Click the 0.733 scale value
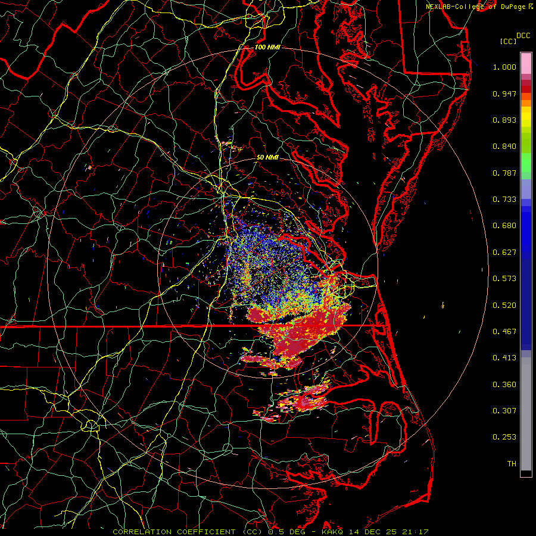The width and height of the screenshot is (536, 536). pyautogui.click(x=504, y=200)
